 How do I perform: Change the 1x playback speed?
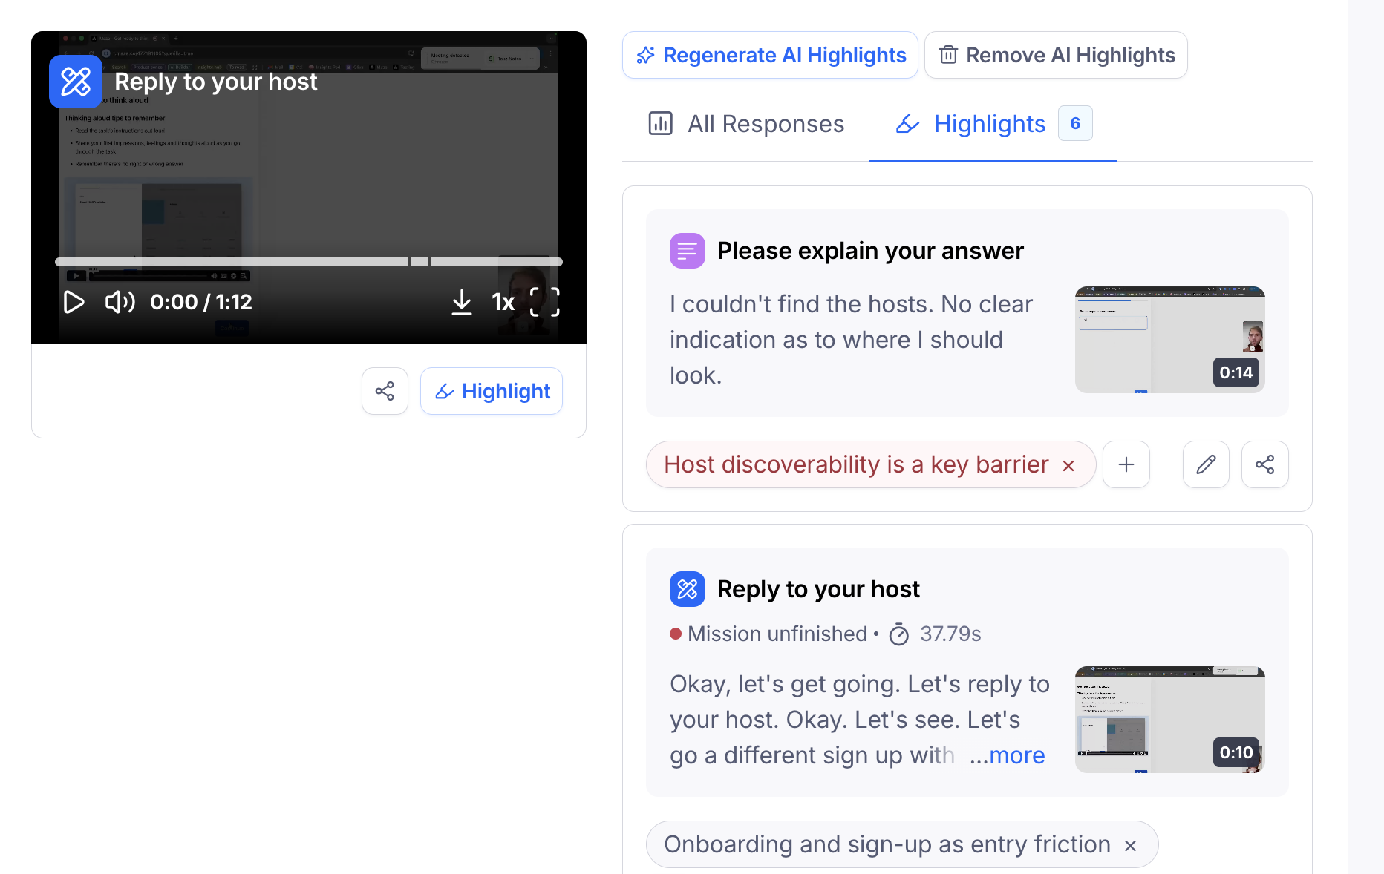coord(503,302)
